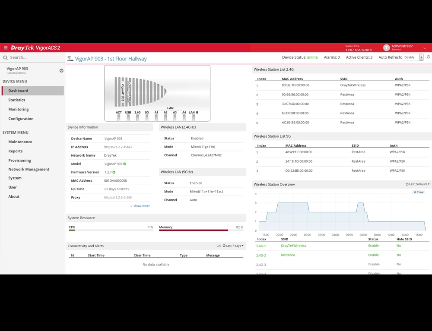Open the Proxy link https://1.2.3.4:443
Viewport: 432px width, 331px height.
[x=118, y=197]
